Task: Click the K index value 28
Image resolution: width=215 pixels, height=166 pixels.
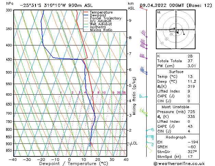Action: tap(190, 56)
